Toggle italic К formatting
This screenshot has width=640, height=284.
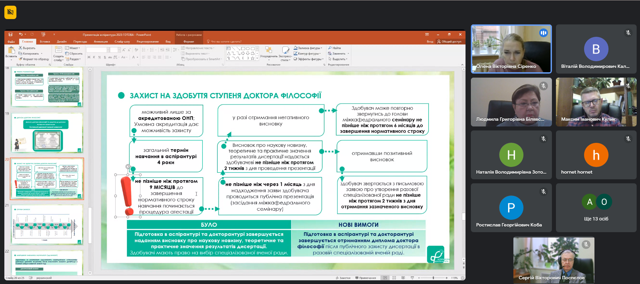94,57
